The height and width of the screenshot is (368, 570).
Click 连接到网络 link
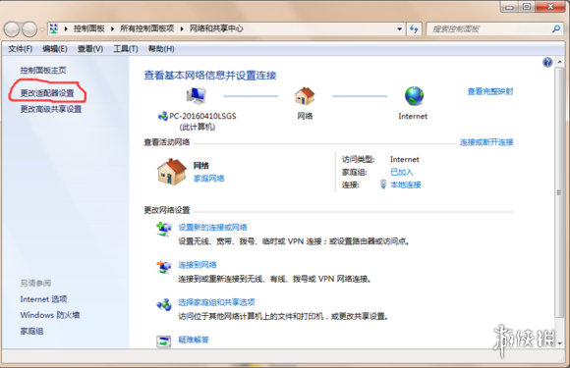pyautogui.click(x=197, y=265)
